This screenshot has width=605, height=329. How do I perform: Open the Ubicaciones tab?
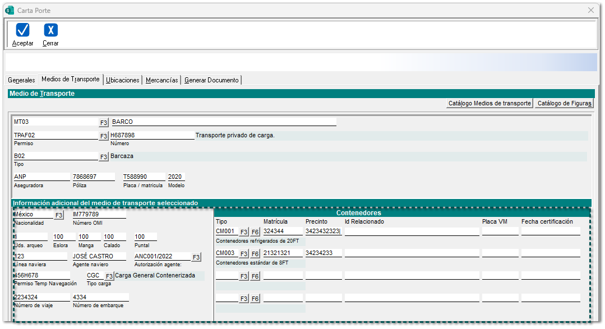pos(123,80)
